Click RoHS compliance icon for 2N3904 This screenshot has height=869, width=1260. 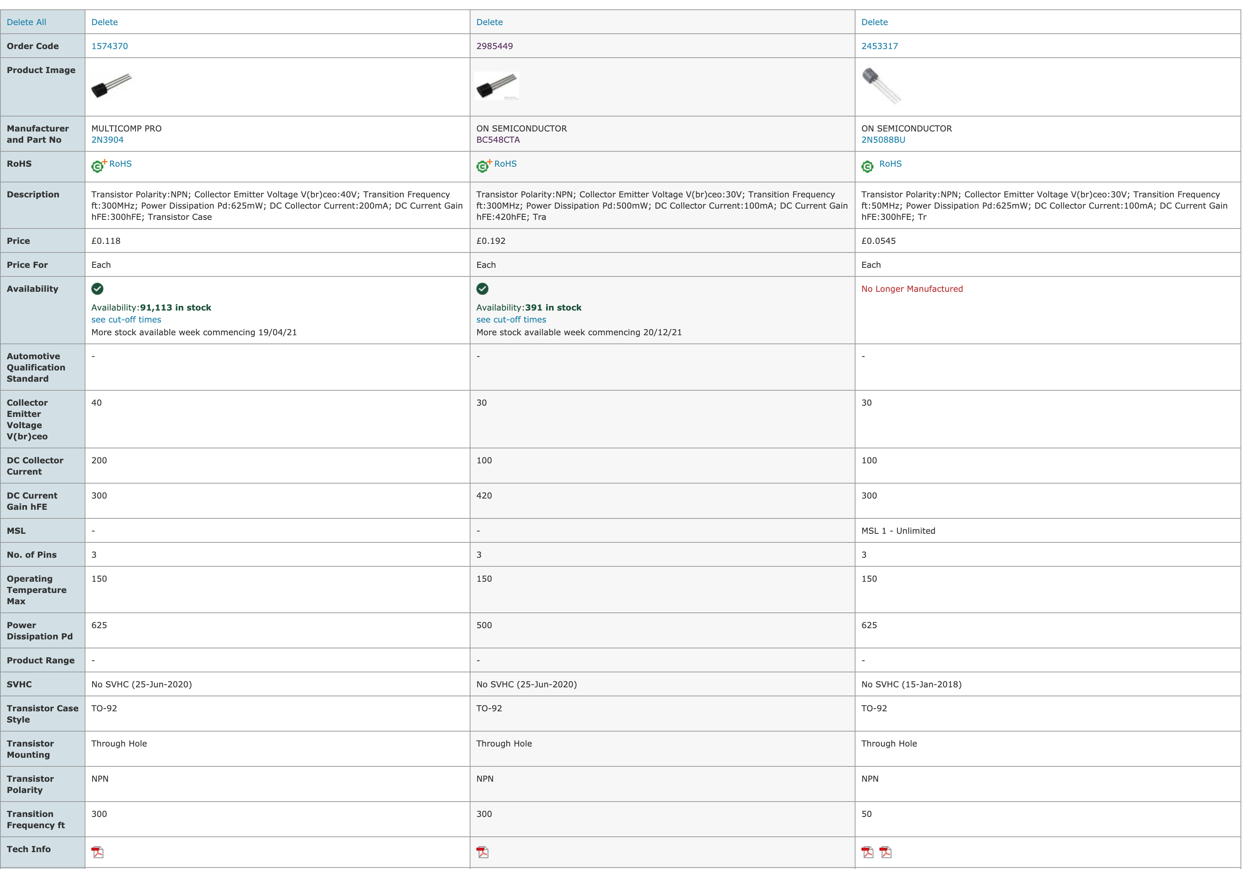point(99,166)
